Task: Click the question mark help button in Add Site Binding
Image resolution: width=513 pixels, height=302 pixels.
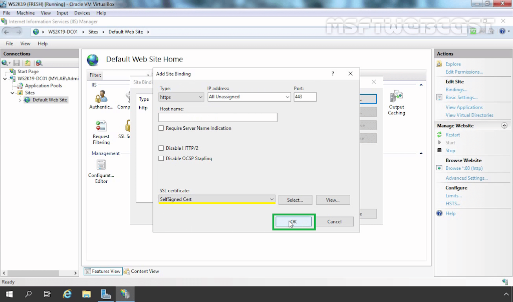Action: click(333, 74)
